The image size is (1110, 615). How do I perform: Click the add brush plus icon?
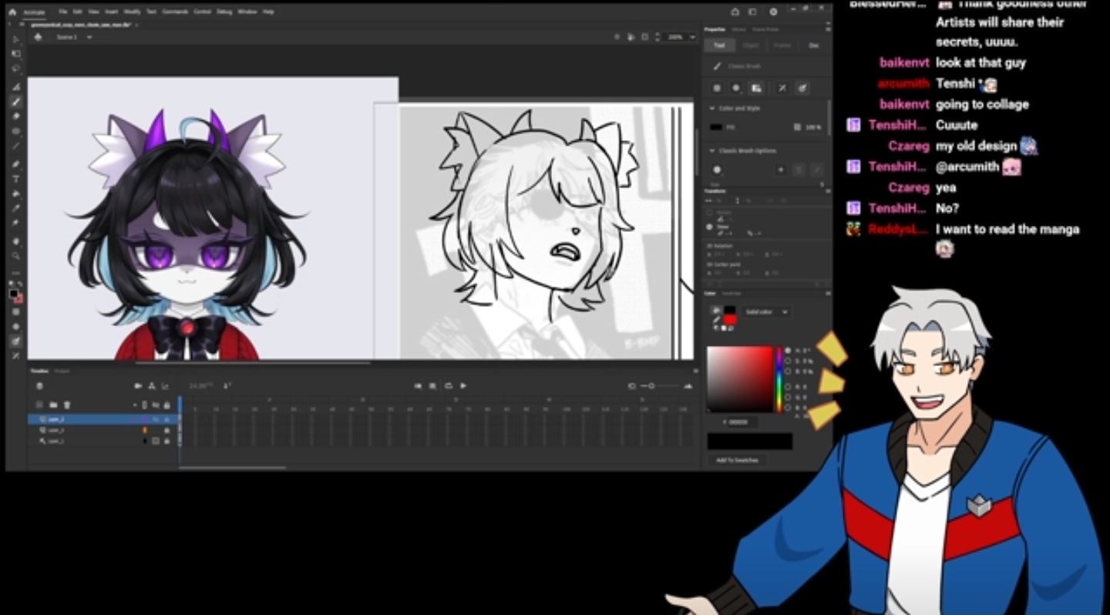coord(780,170)
